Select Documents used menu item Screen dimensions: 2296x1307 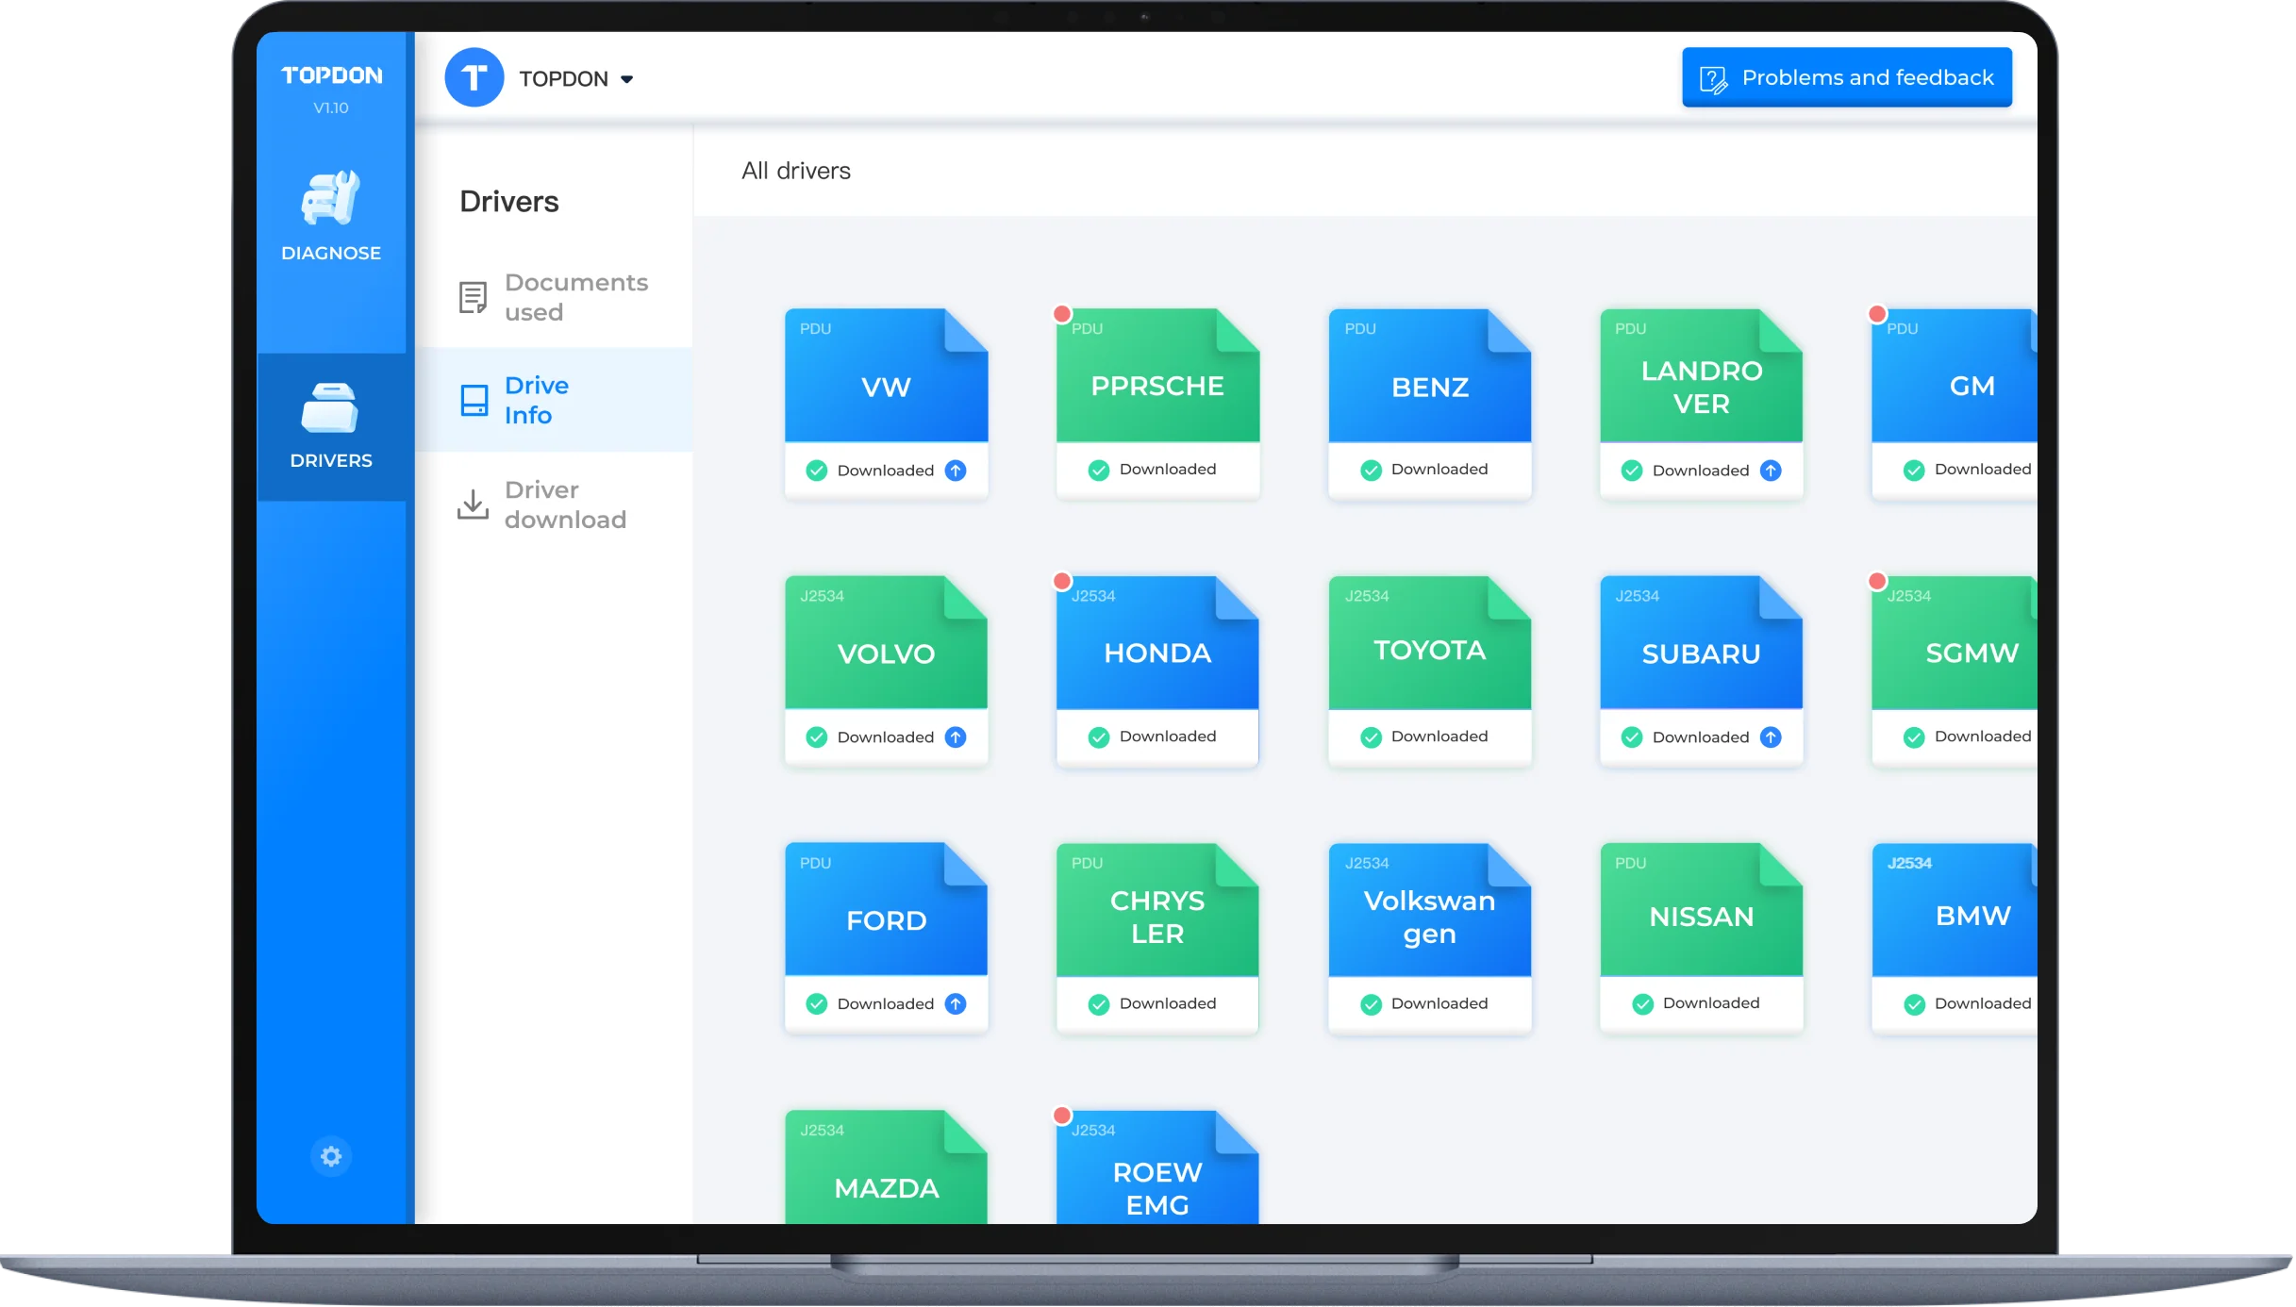(x=554, y=297)
